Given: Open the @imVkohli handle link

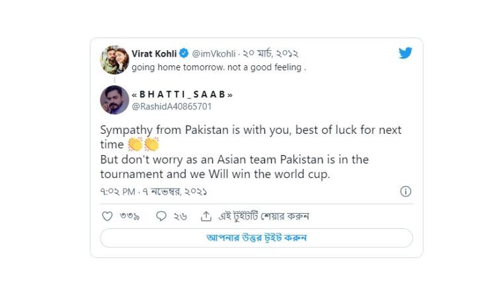Looking at the screenshot, I should click(213, 53).
